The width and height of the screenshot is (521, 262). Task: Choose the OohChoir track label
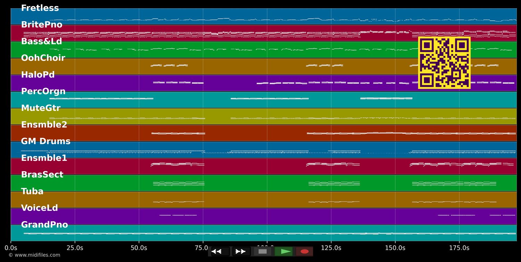(43, 58)
